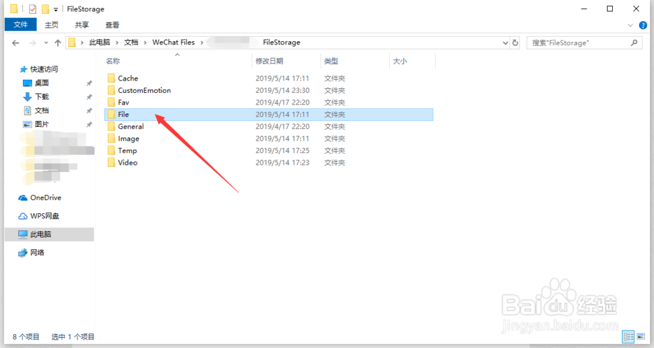654x348 pixels.
Task: Click the search magnifier icon
Action: coord(634,43)
